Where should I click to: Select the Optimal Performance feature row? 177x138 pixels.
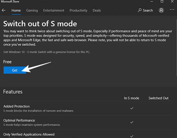coord(88,122)
